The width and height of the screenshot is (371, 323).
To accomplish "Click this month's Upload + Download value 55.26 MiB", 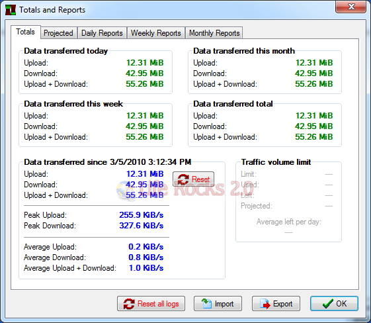I will [313, 84].
